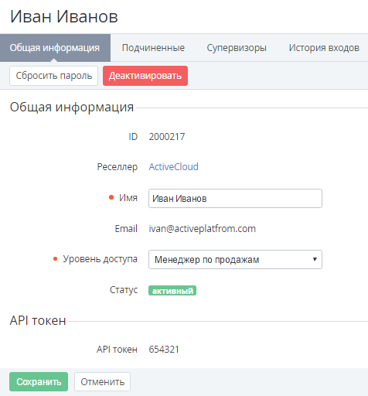Save changes with the Сохранить button
Viewport: 368px width, 396px height.
coord(39,382)
